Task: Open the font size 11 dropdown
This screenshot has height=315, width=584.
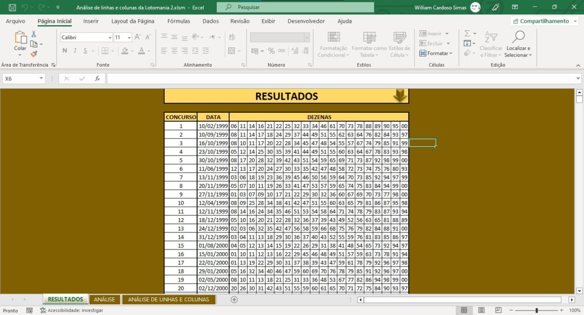Action: coord(129,37)
